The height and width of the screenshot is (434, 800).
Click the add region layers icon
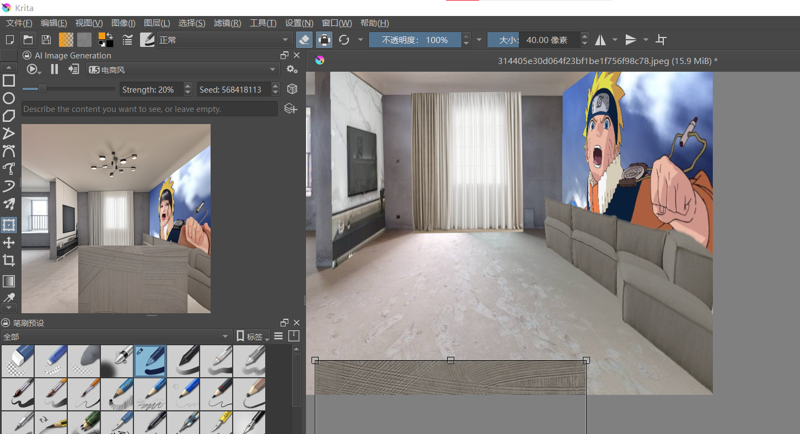point(291,109)
